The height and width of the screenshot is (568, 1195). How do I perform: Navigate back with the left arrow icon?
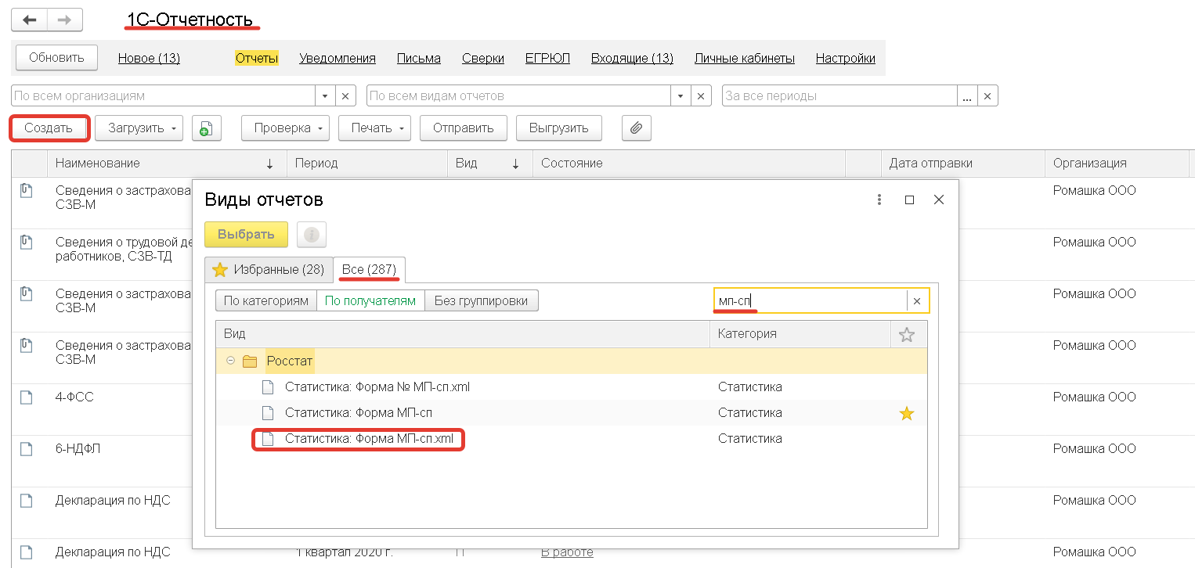(28, 20)
